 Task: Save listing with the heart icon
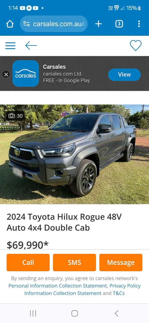click(x=136, y=46)
